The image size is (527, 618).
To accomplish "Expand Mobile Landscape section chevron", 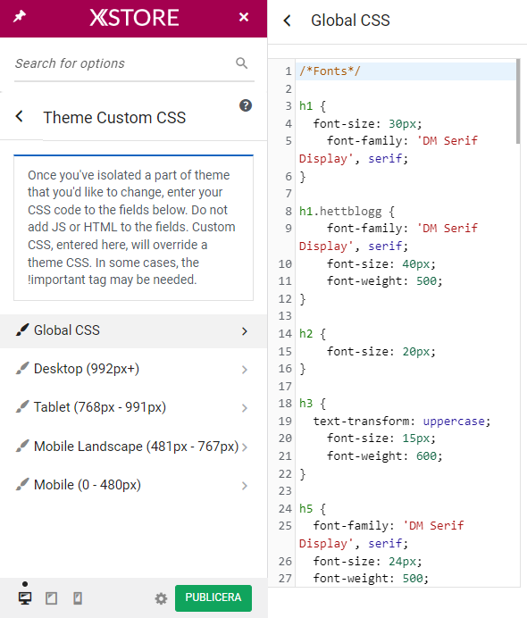I will click(x=245, y=447).
